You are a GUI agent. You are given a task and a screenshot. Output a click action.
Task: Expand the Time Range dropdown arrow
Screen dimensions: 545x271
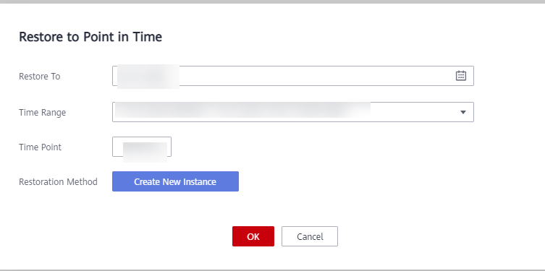click(462, 112)
